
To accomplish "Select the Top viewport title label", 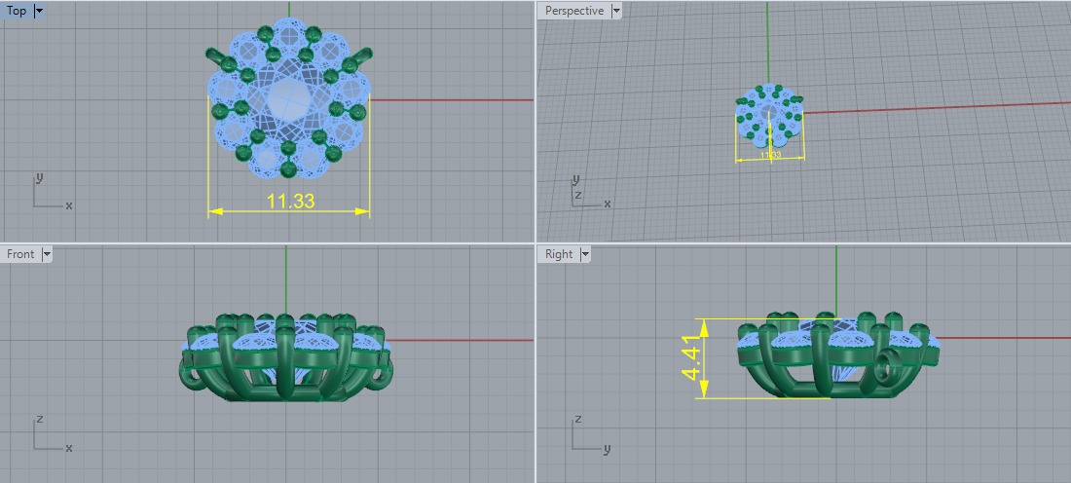I will tap(17, 11).
